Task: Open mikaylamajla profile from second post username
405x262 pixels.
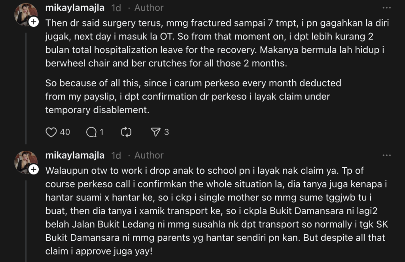Action: coord(75,155)
